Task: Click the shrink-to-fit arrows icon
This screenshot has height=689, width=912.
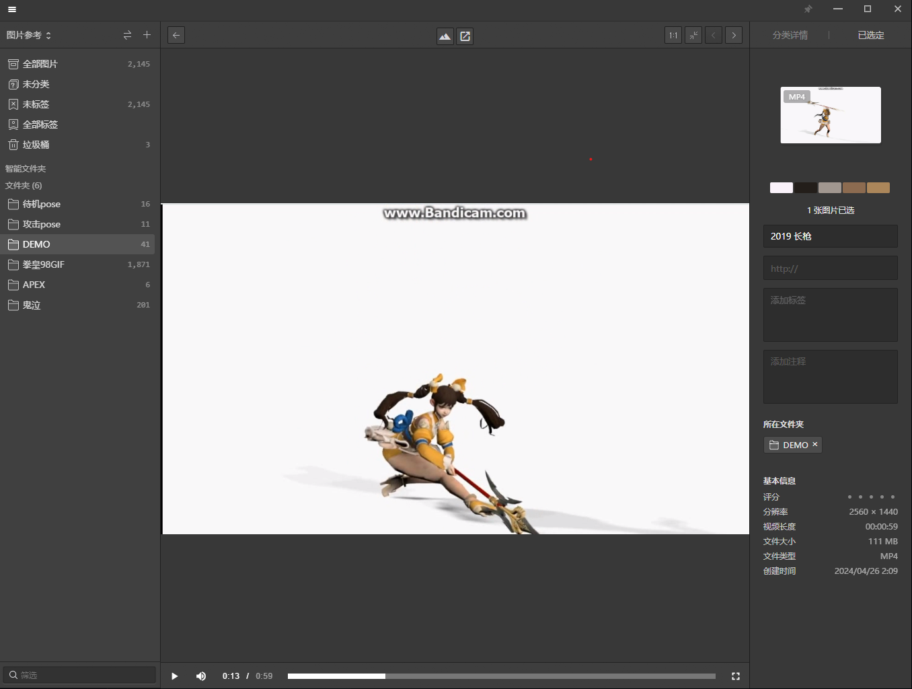Action: (x=693, y=36)
